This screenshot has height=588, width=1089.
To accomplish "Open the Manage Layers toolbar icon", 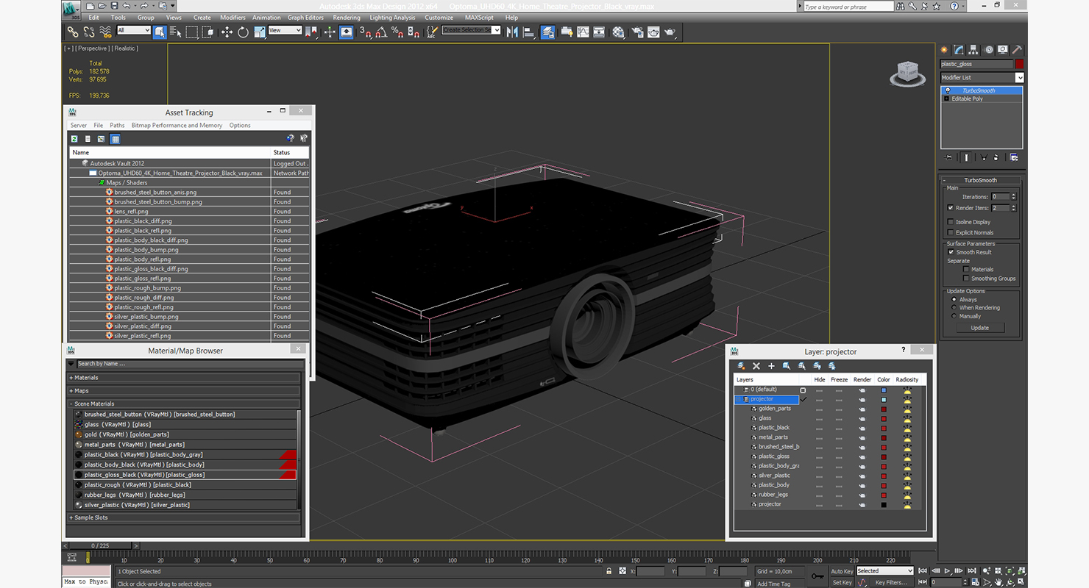I will coord(548,32).
